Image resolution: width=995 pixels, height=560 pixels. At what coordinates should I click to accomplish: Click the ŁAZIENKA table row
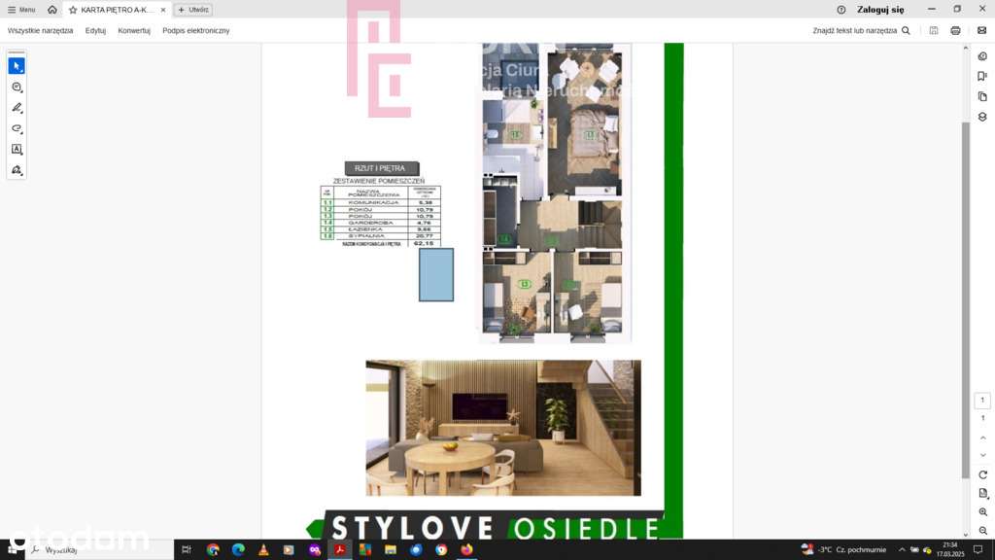point(380,229)
